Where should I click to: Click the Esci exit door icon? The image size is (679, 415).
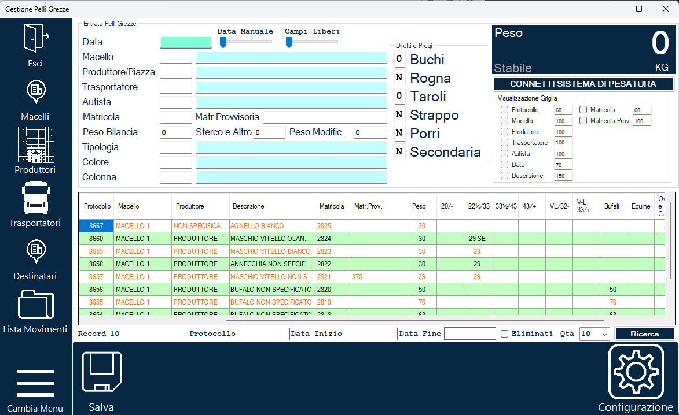click(x=36, y=38)
